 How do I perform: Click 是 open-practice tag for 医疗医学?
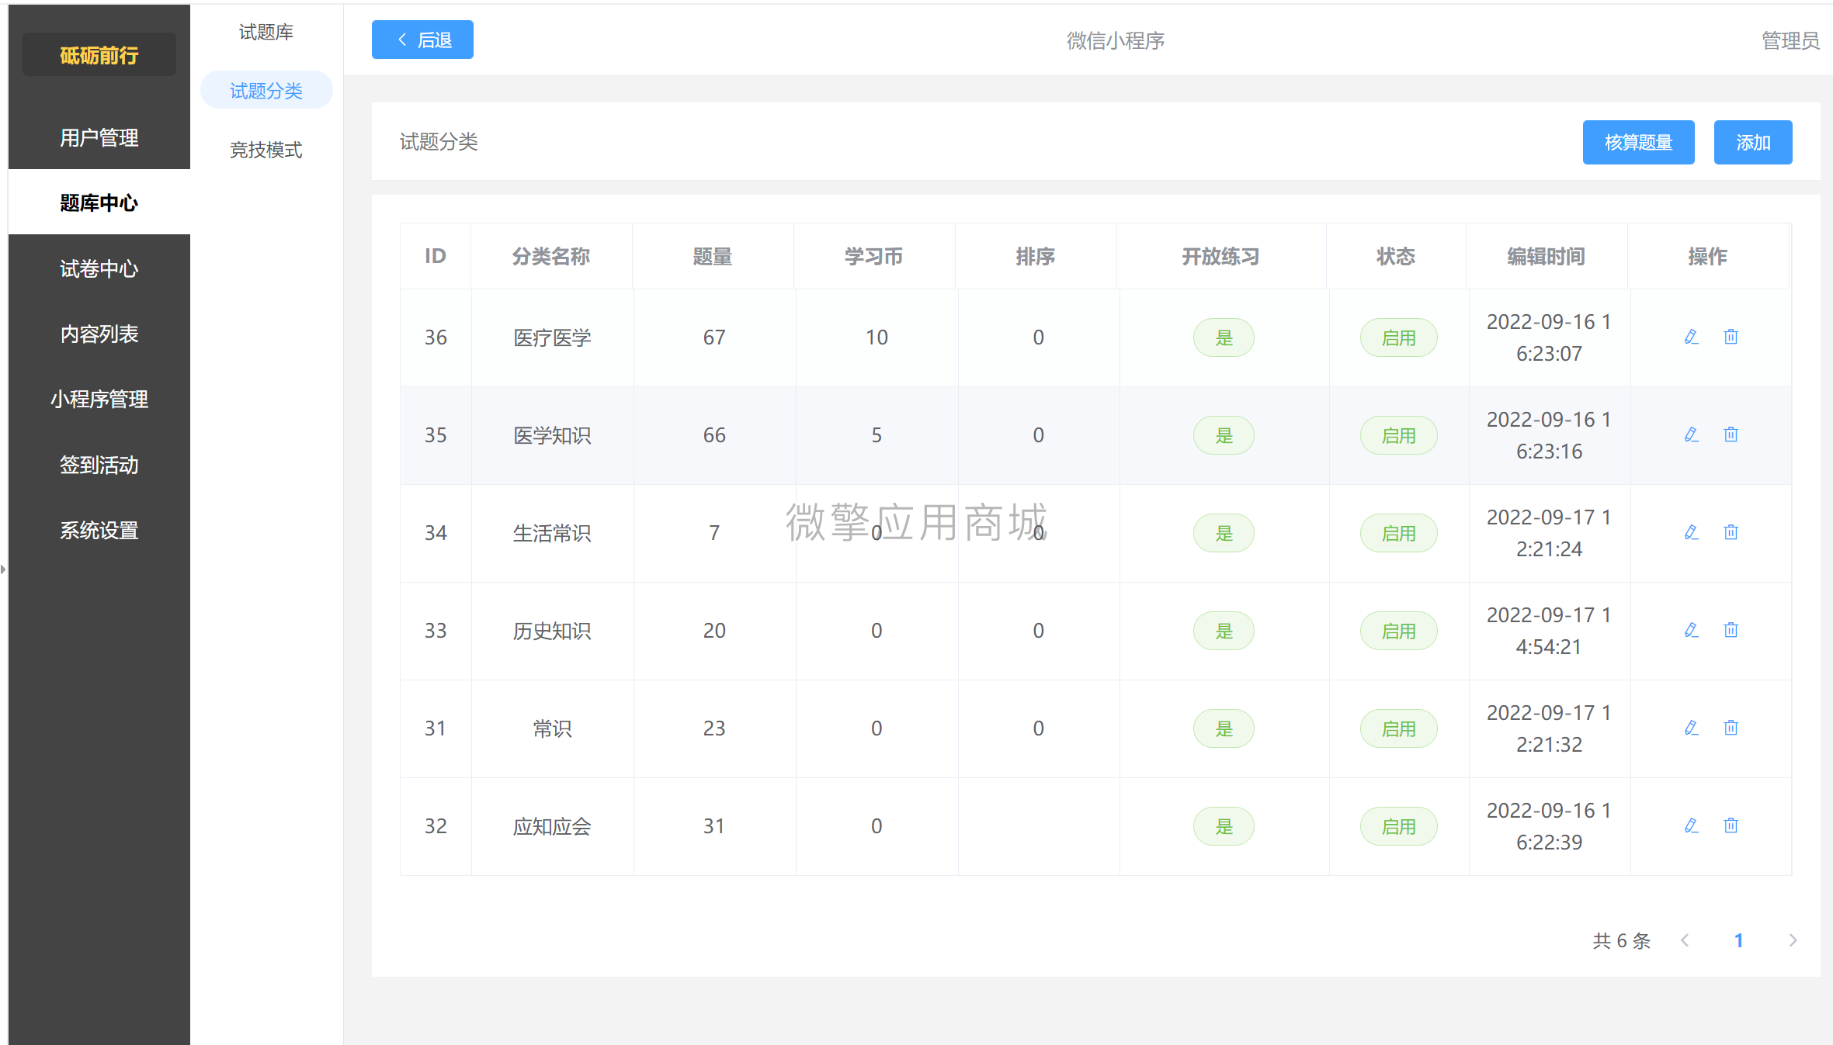pos(1224,337)
